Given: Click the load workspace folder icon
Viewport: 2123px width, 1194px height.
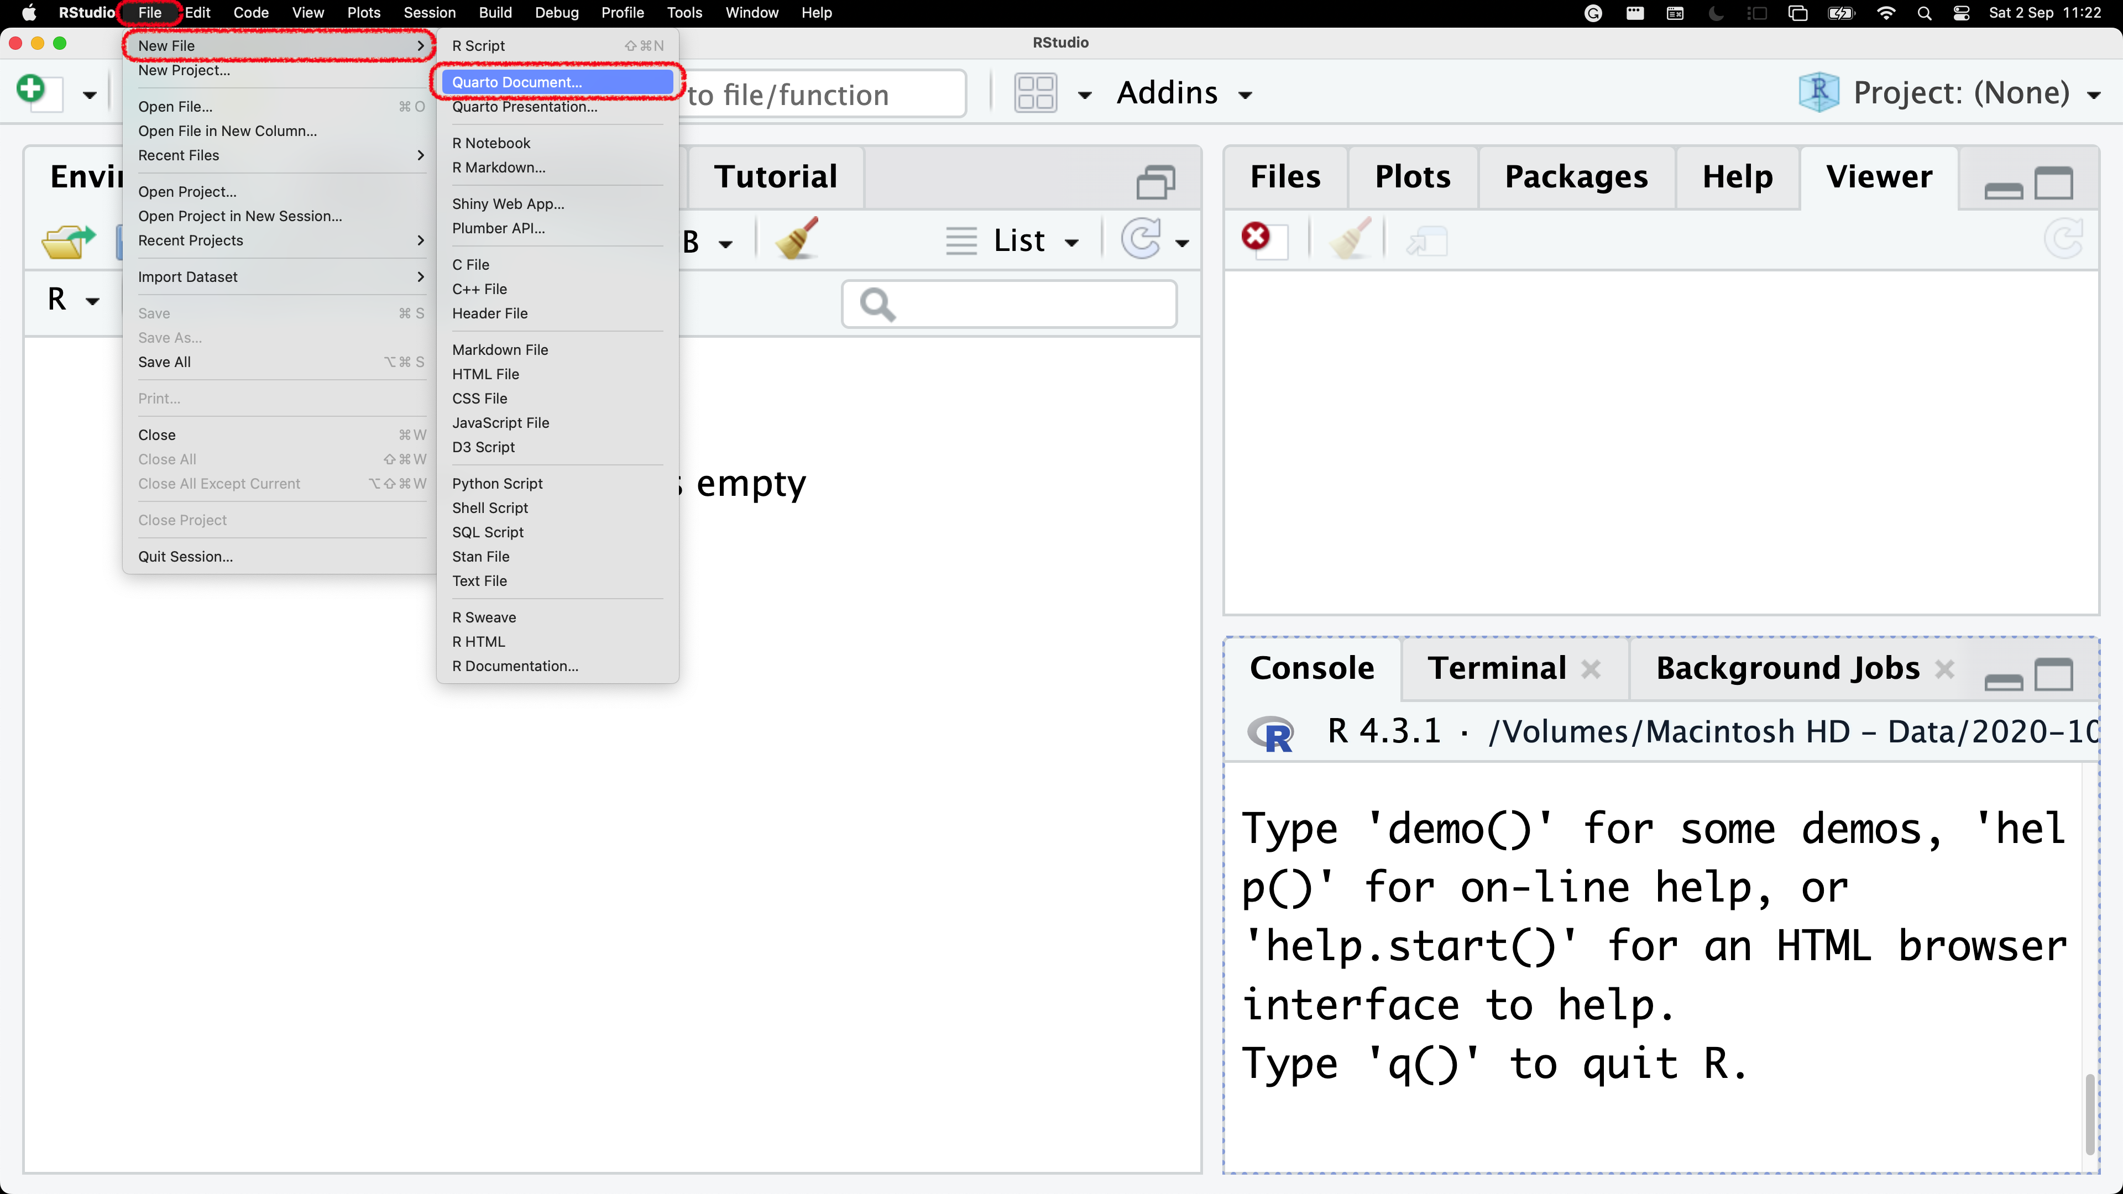Looking at the screenshot, I should (67, 242).
